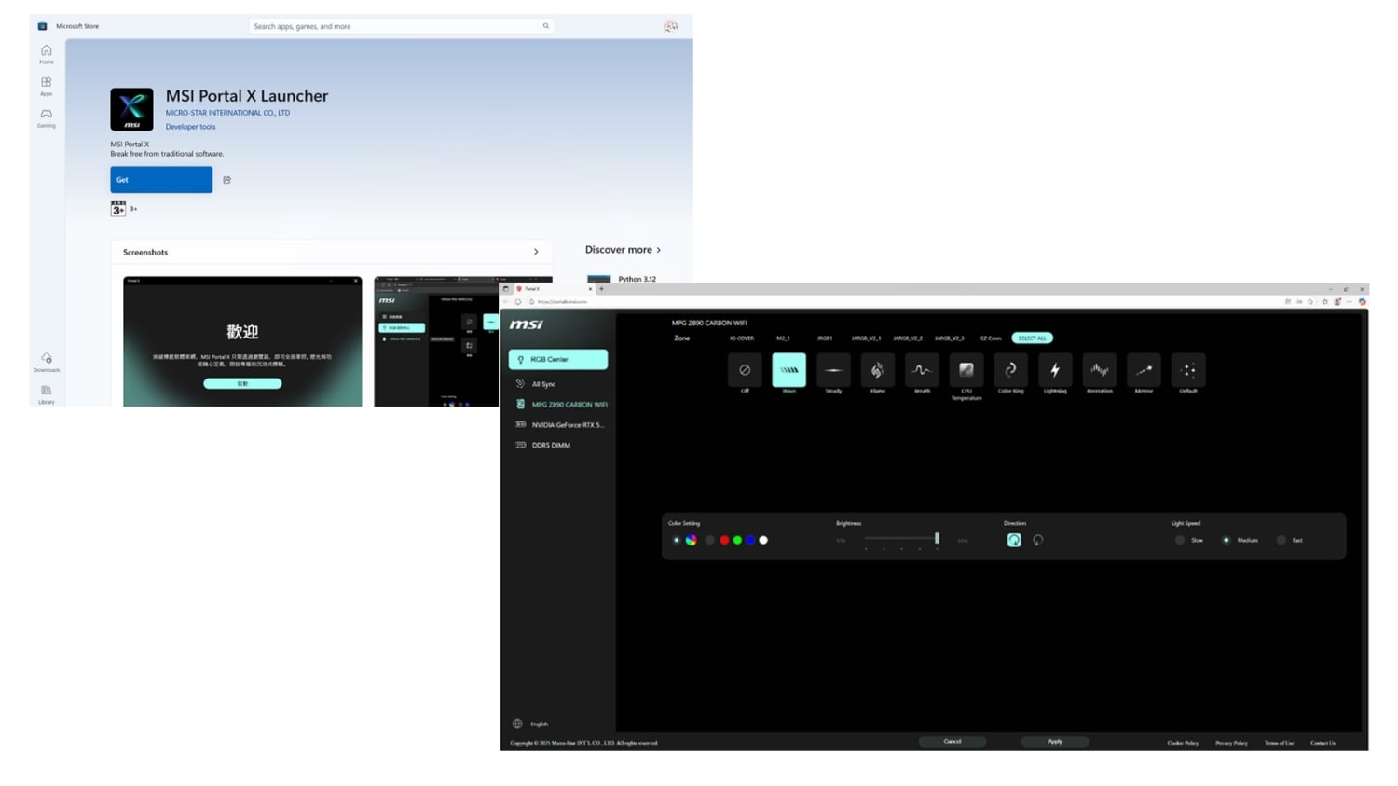Screen dimensions: 1398x786
Task: Set light speed to Slow
Action: (1180, 540)
